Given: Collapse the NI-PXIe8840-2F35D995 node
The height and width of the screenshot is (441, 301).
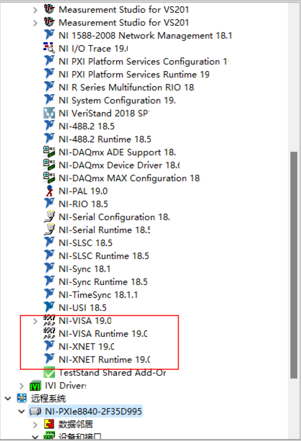Looking at the screenshot, I should click(22, 411).
